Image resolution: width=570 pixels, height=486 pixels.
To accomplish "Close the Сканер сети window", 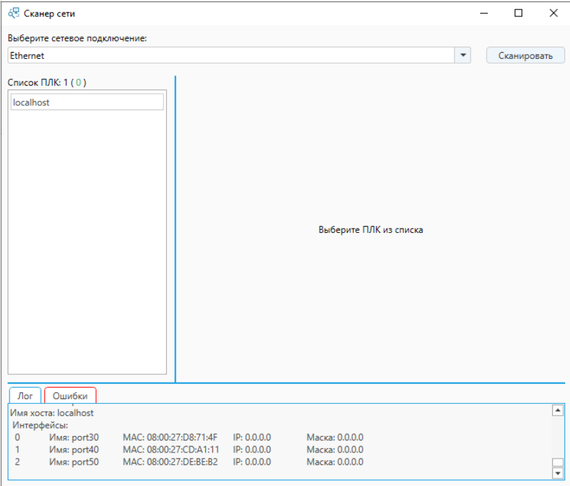I will pyautogui.click(x=553, y=12).
